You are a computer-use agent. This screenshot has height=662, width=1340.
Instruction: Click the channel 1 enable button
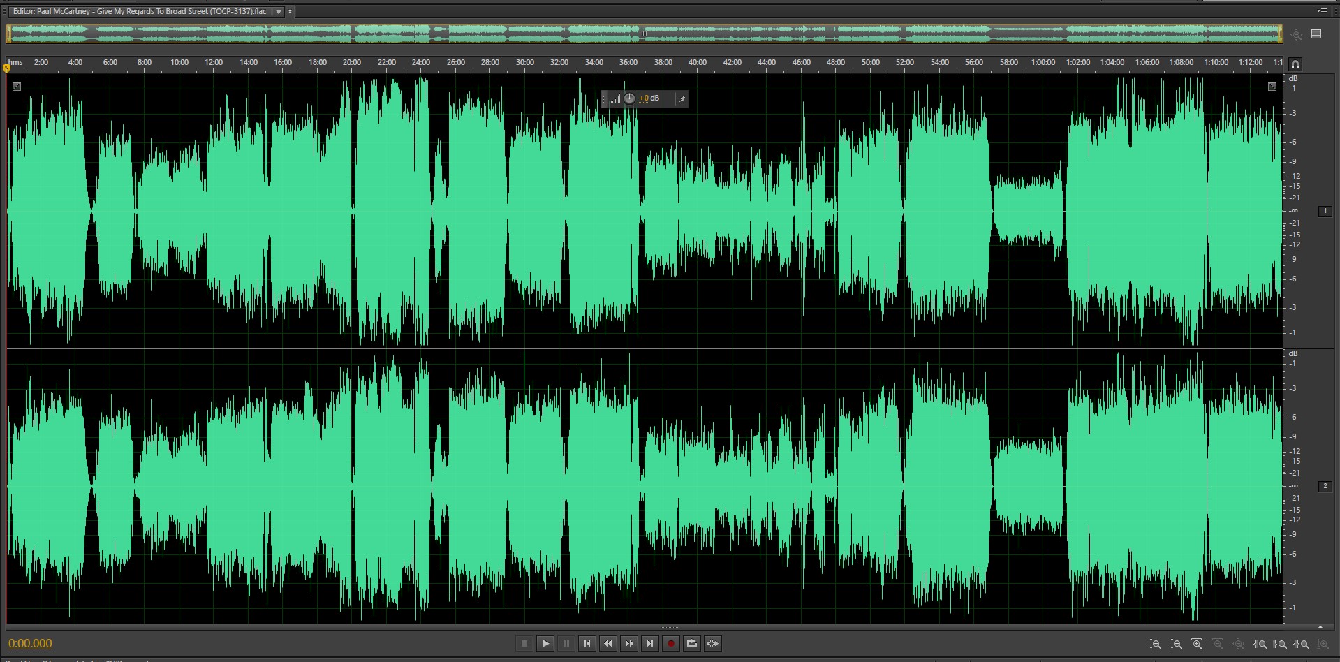(1325, 211)
